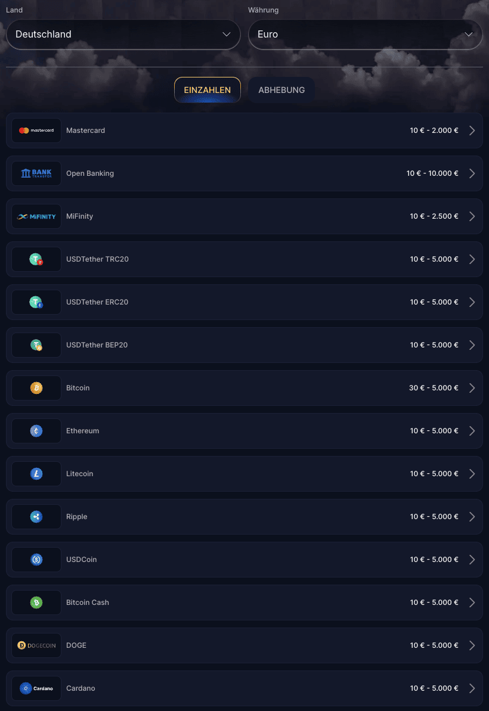The width and height of the screenshot is (489, 711).
Task: Open the Währung currency dropdown
Action: click(365, 35)
